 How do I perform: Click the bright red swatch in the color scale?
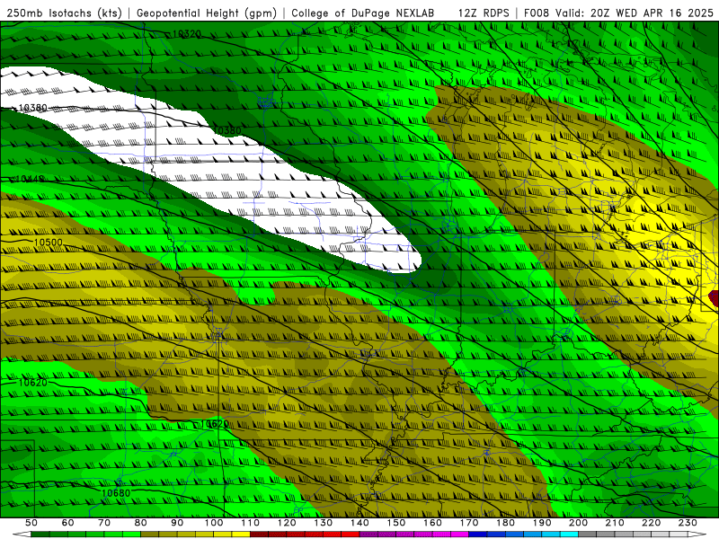tap(351, 535)
